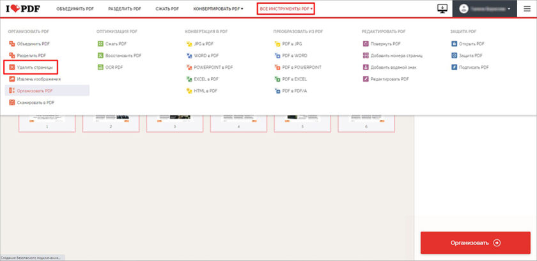The width and height of the screenshot is (537, 261).
Task: Open Добавить водяной знак link
Action: pyautogui.click(x=394, y=68)
